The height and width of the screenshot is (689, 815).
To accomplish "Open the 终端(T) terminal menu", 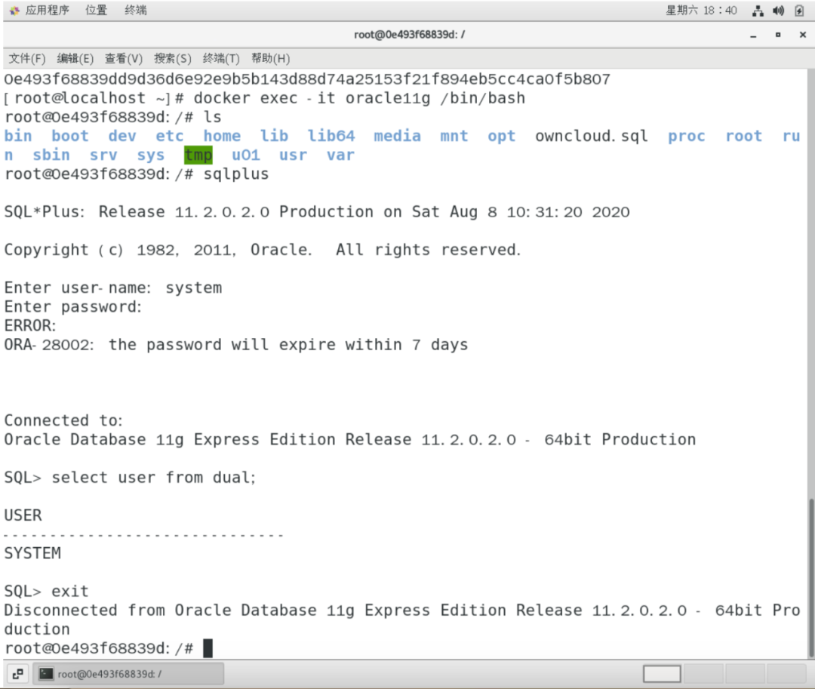I will [221, 59].
